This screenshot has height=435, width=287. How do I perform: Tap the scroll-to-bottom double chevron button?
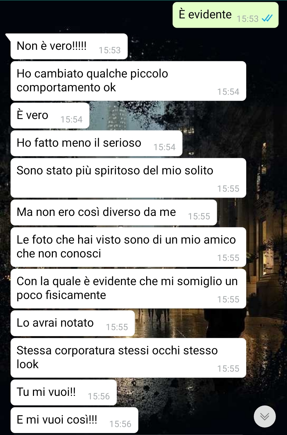264,416
